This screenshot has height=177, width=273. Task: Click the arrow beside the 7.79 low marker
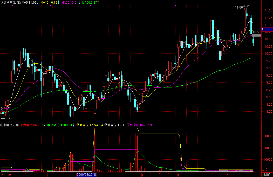3,118
